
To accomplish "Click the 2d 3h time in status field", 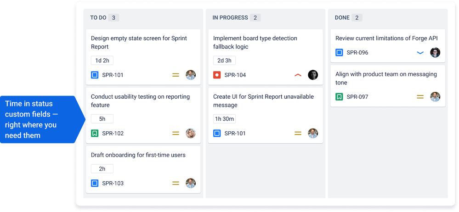I will [x=224, y=61].
